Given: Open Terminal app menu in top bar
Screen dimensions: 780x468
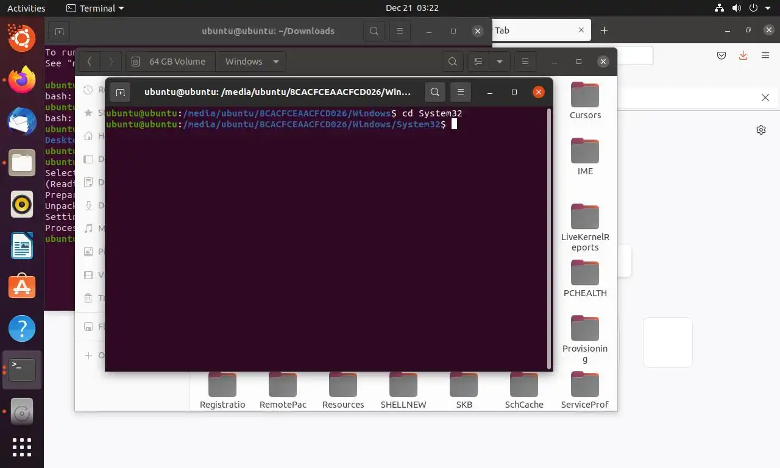Looking at the screenshot, I should pyautogui.click(x=94, y=8).
